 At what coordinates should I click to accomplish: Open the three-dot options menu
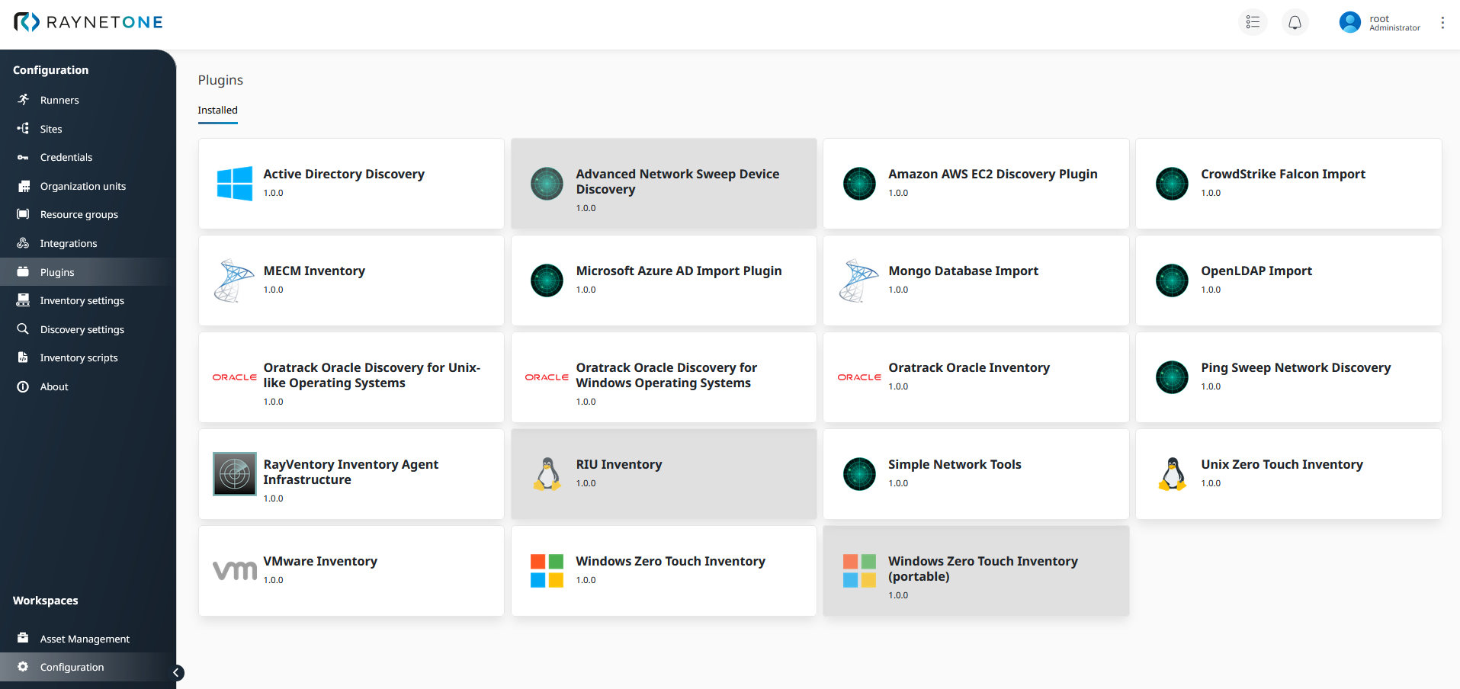1442,23
